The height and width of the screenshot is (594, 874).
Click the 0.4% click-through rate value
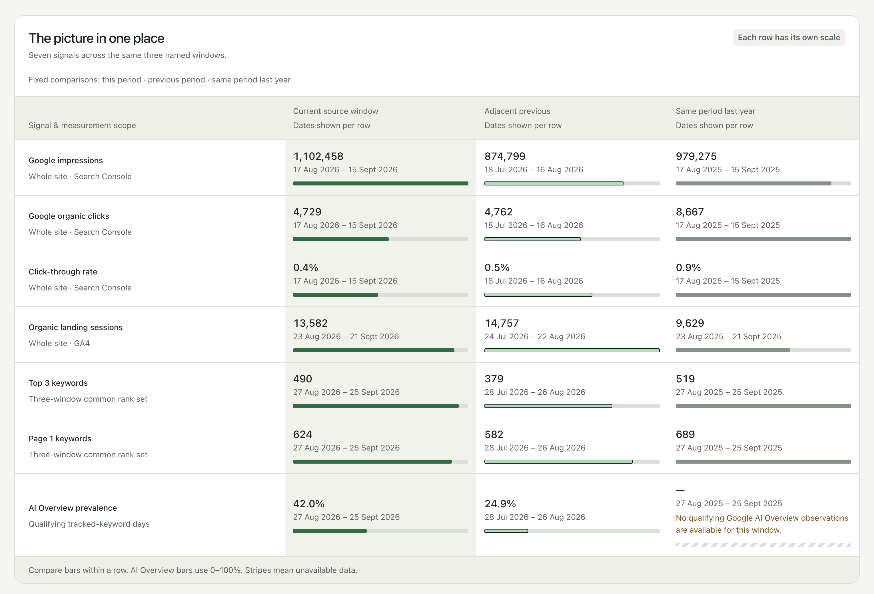click(305, 268)
